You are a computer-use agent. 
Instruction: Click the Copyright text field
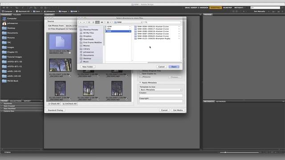pos(161,101)
